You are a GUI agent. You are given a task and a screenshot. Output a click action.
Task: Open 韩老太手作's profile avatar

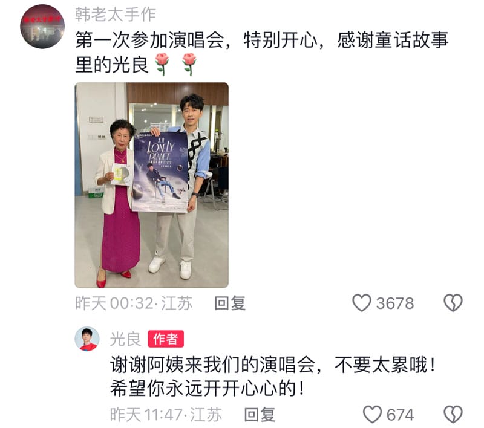point(42,27)
